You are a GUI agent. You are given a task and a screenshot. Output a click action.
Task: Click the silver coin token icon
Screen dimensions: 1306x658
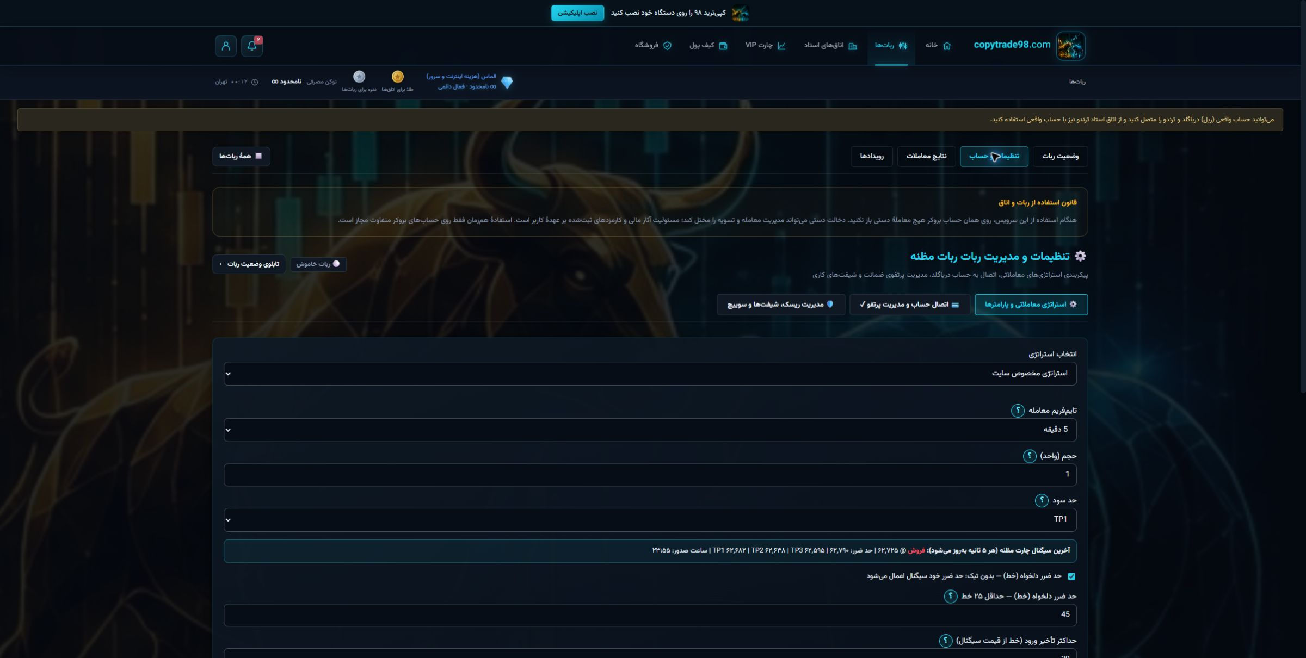click(x=359, y=77)
